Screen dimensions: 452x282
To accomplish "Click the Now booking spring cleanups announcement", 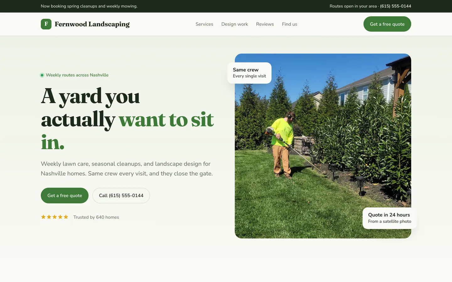I will coord(89,6).
